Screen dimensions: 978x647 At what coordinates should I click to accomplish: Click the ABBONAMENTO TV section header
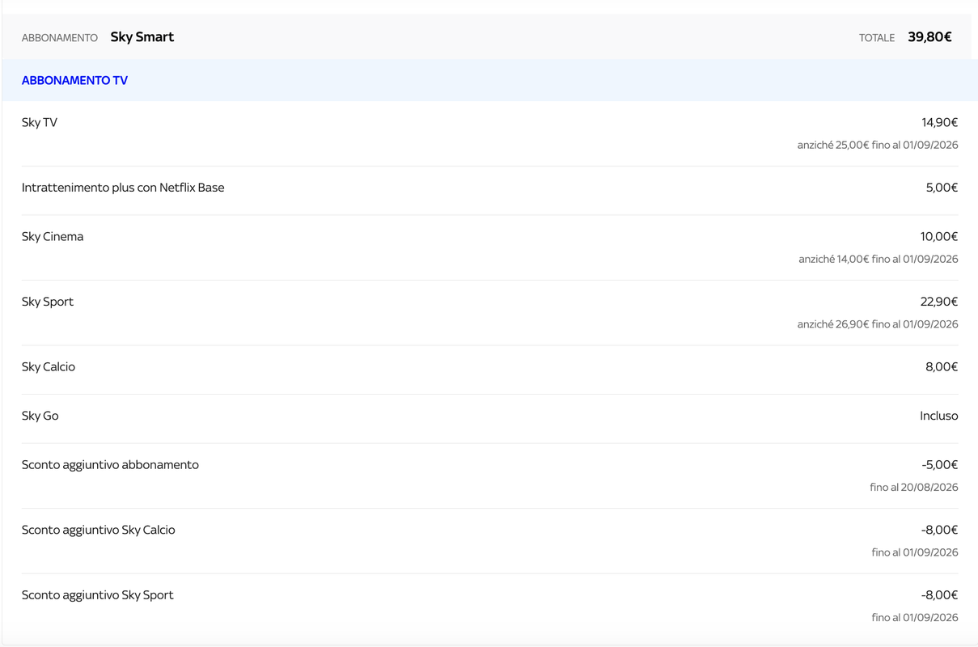click(x=74, y=80)
